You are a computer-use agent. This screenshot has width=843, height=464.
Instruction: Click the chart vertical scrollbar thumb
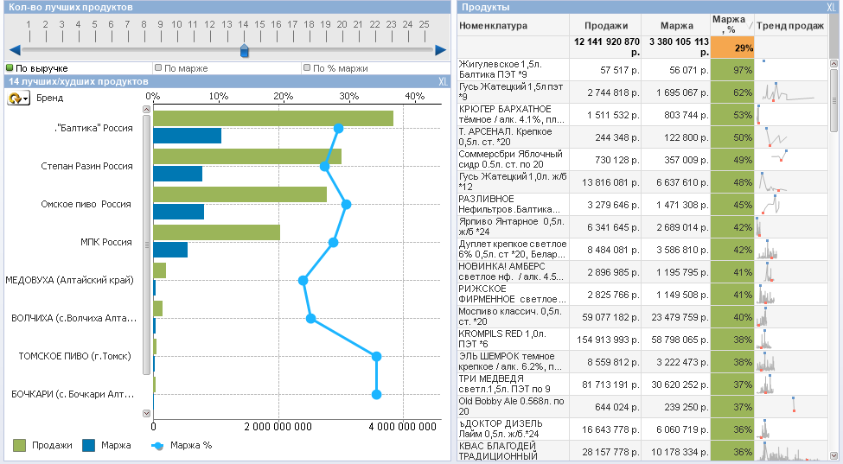coord(146,244)
